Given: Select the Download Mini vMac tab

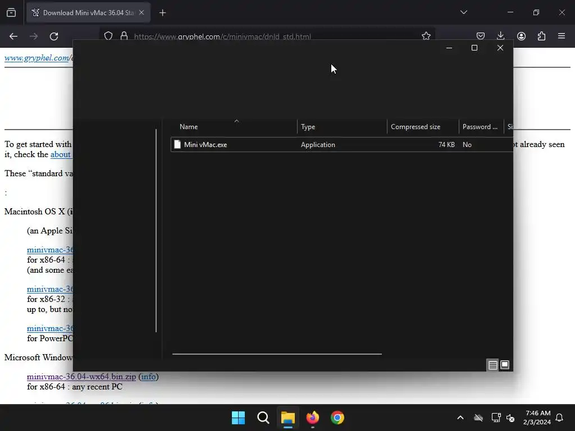Looking at the screenshot, I should pos(88,12).
